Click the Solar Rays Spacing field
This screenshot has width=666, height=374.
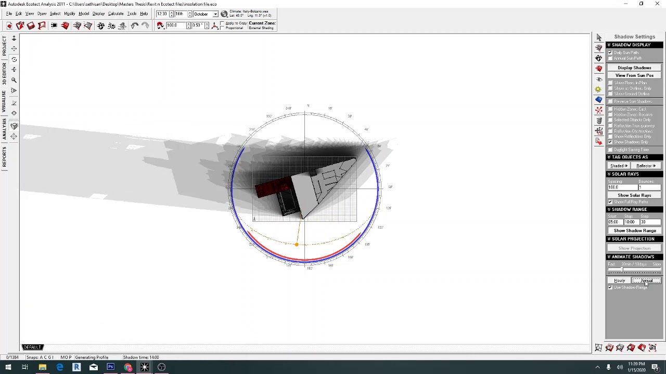pyautogui.click(x=622, y=188)
